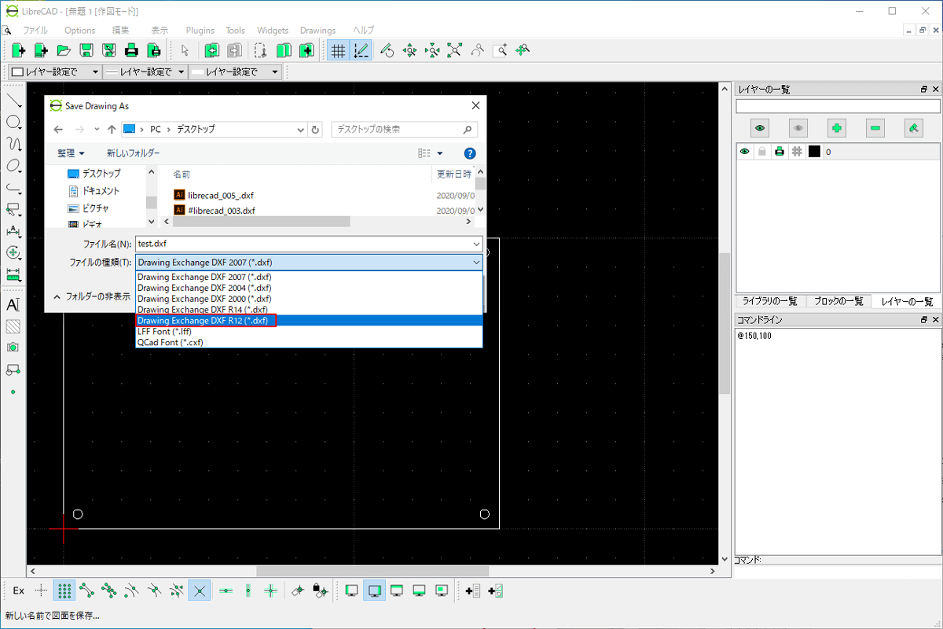The width and height of the screenshot is (943, 629).
Task: Select ドキュメント in the folder tree
Action: (x=94, y=191)
